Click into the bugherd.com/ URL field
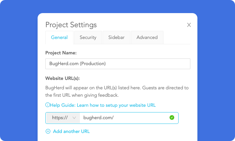The width and height of the screenshot is (235, 141). pos(124,118)
